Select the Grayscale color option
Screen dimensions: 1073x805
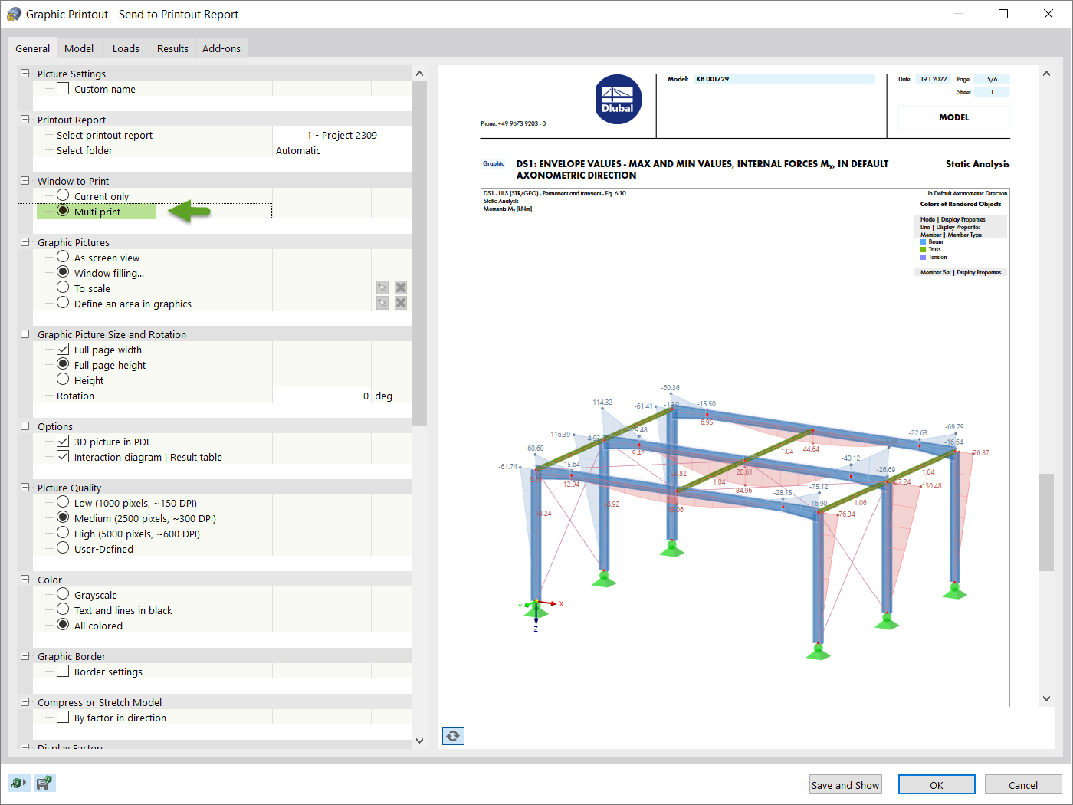coord(63,594)
